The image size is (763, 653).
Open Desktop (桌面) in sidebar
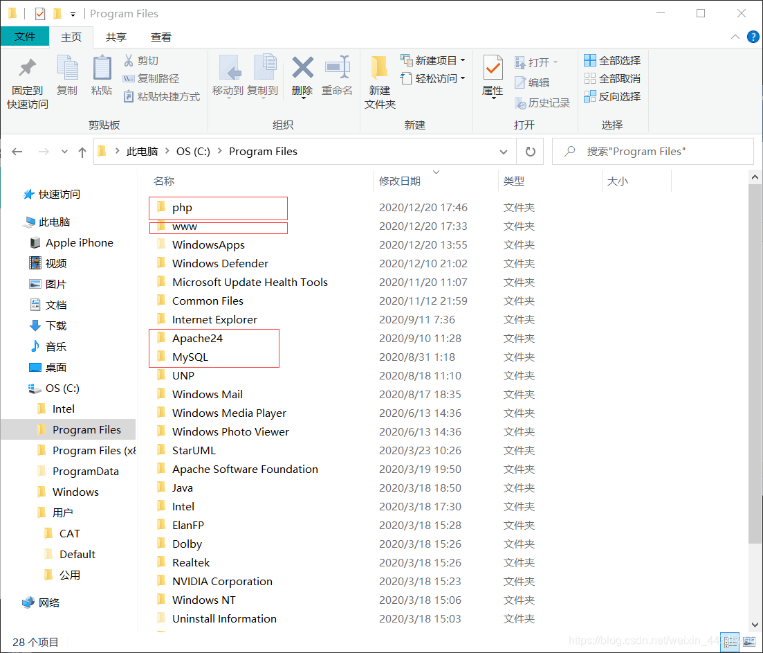point(48,368)
